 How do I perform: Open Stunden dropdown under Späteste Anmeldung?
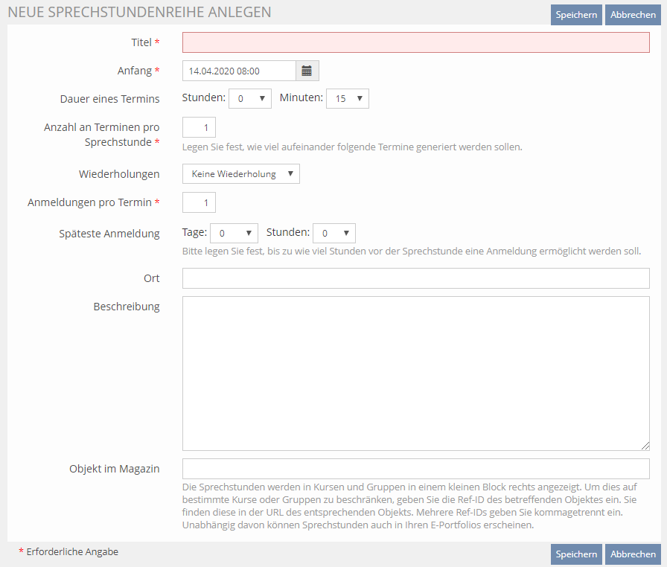333,233
